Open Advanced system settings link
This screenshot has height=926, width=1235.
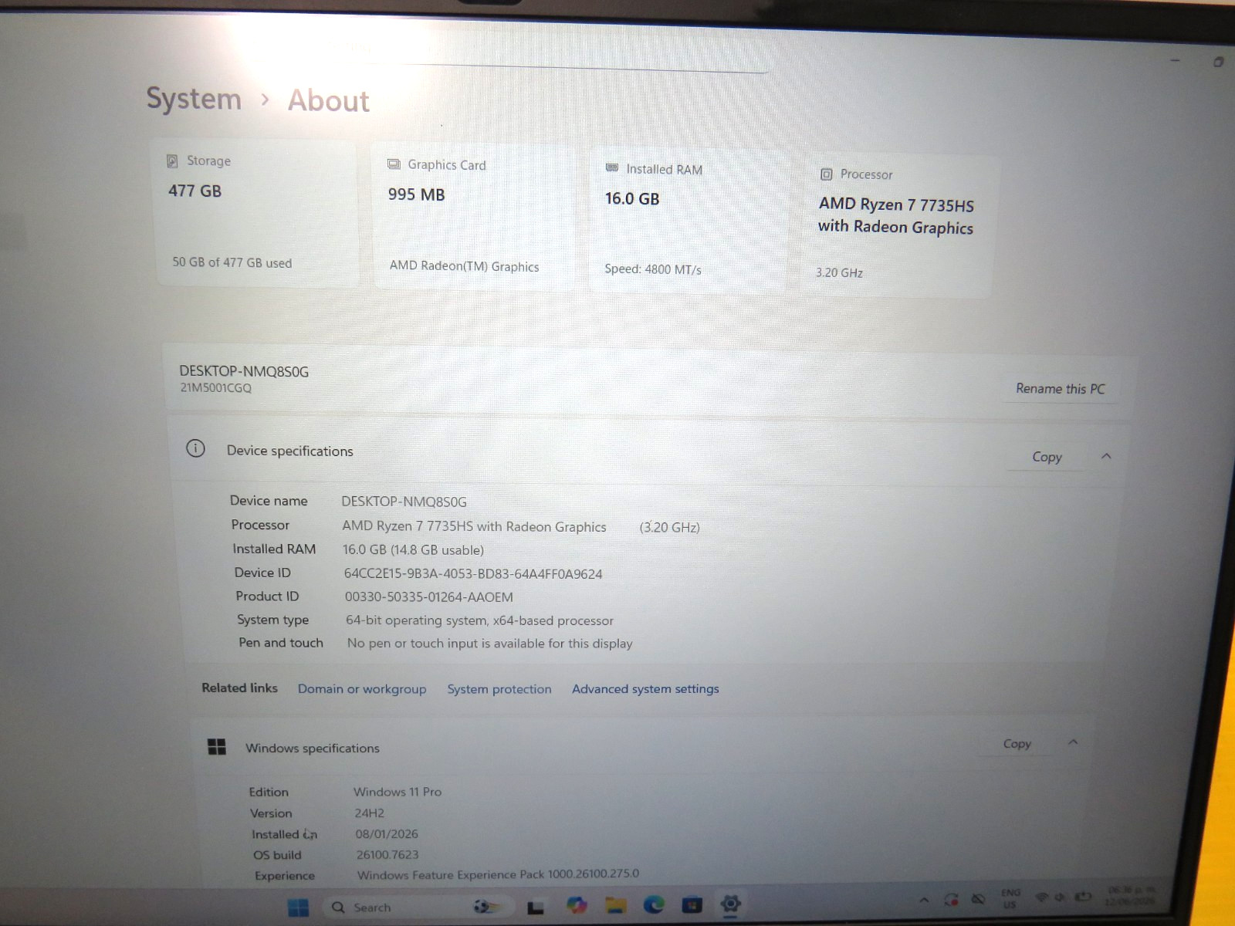[x=645, y=688]
